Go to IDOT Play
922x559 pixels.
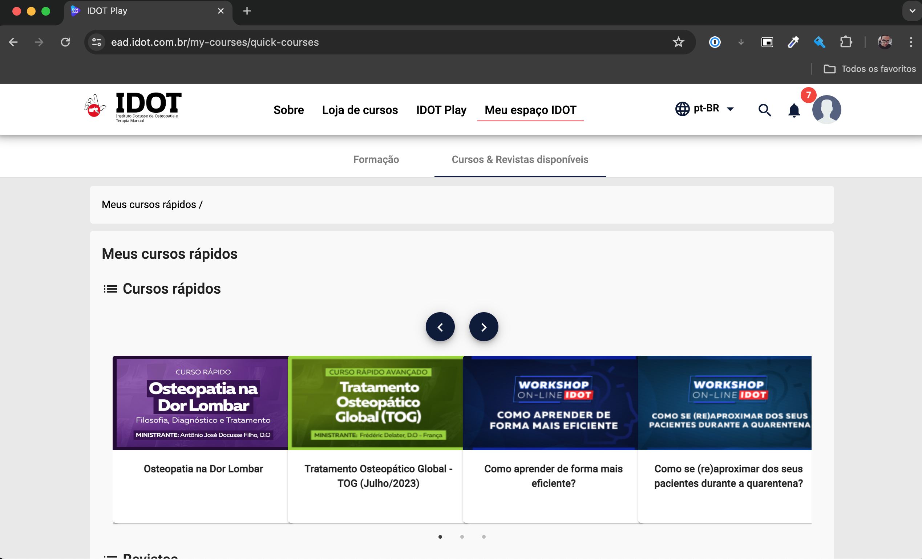coord(441,110)
